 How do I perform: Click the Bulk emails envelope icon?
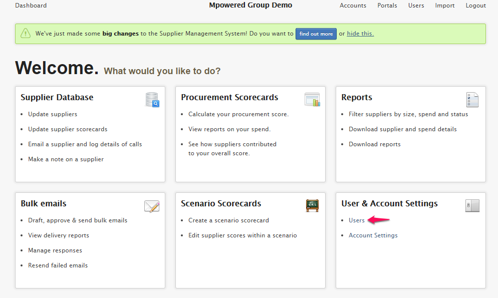[152, 206]
